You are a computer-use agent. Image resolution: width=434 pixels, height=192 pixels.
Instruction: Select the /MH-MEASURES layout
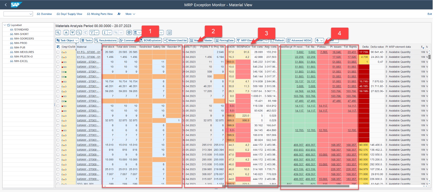(x=24, y=52)
